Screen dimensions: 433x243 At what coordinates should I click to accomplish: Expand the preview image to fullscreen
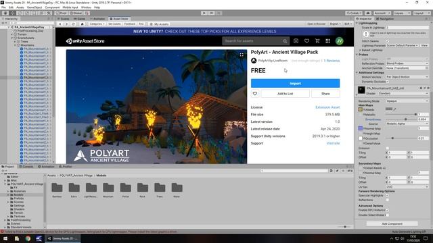click(242, 55)
